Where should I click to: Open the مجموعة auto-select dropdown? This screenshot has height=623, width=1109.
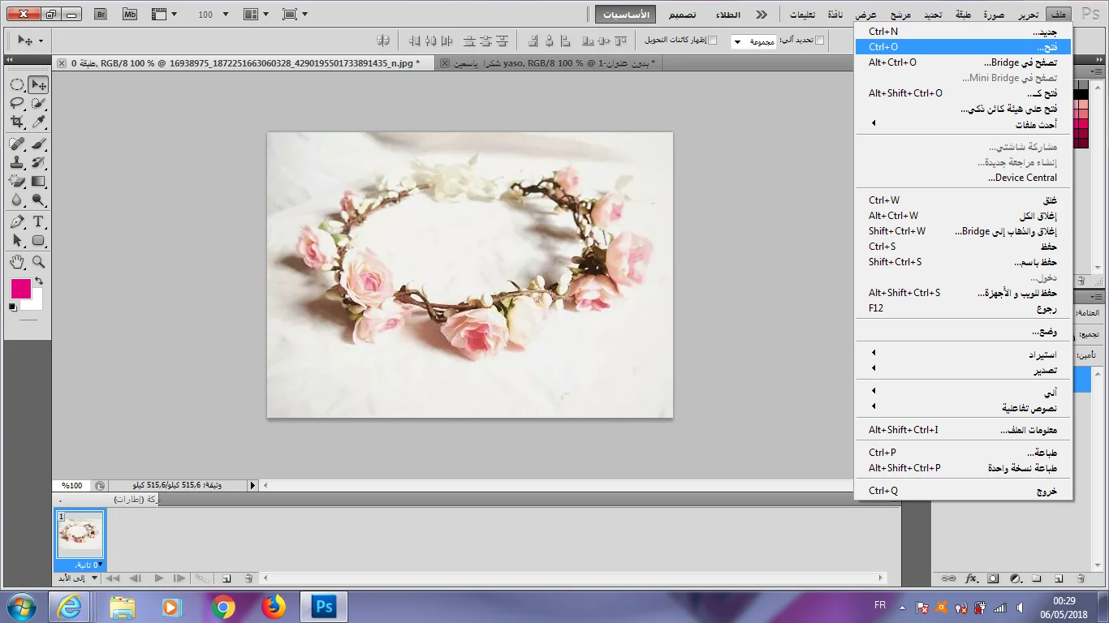(753, 41)
